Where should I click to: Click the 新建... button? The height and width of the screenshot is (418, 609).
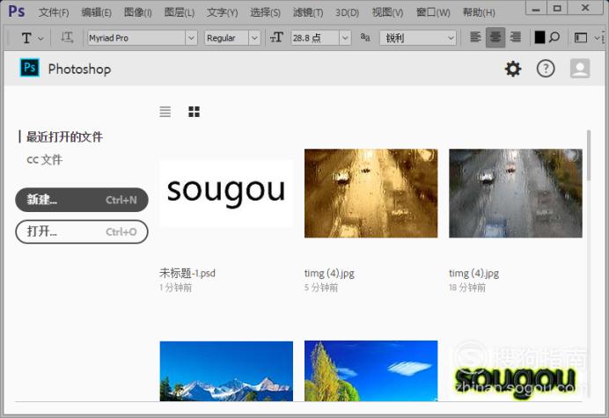(82, 200)
